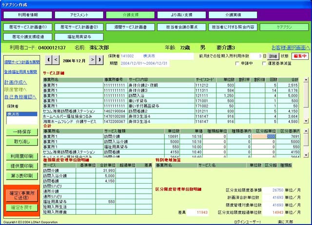Select row 身体介護2・夜朝
The height and width of the screenshot is (225, 312).
coord(171,85)
